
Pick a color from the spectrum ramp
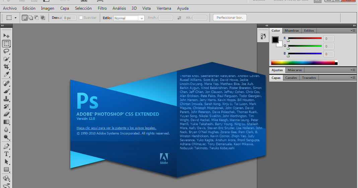(304, 62)
